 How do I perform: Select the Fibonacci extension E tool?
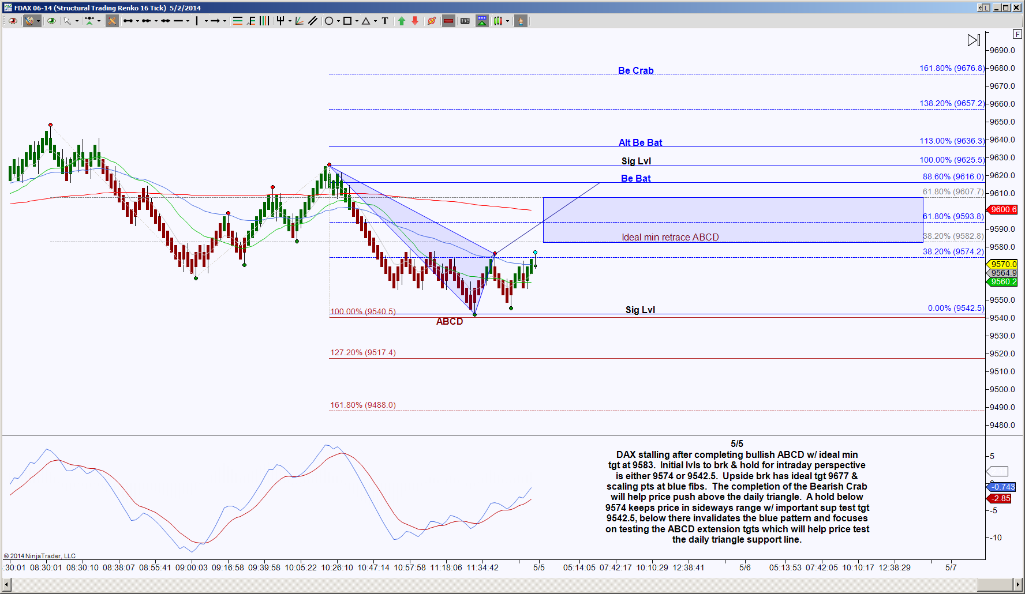251,21
